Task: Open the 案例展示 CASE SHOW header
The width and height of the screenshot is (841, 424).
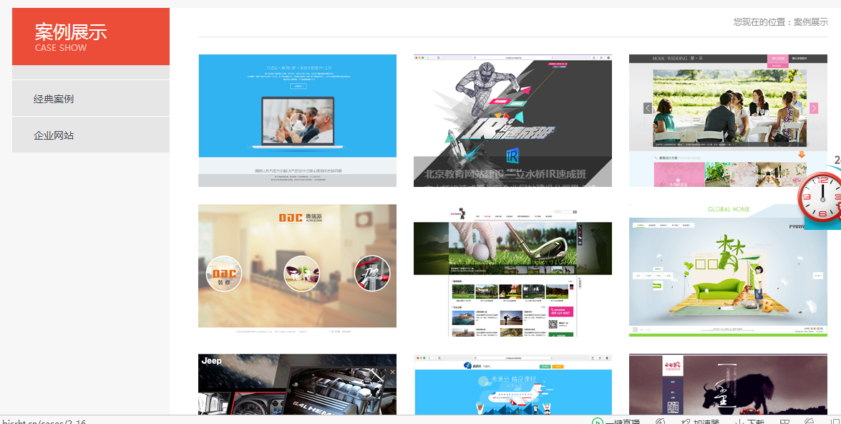Action: click(x=91, y=37)
